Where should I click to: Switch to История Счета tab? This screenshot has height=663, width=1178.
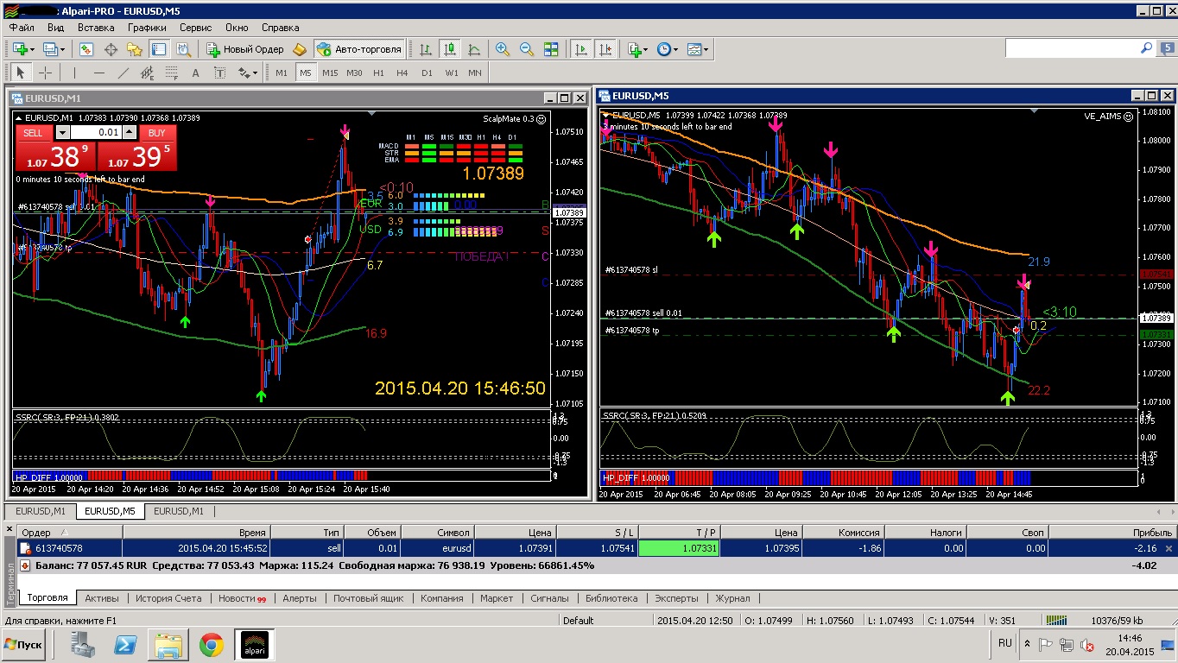(x=168, y=598)
